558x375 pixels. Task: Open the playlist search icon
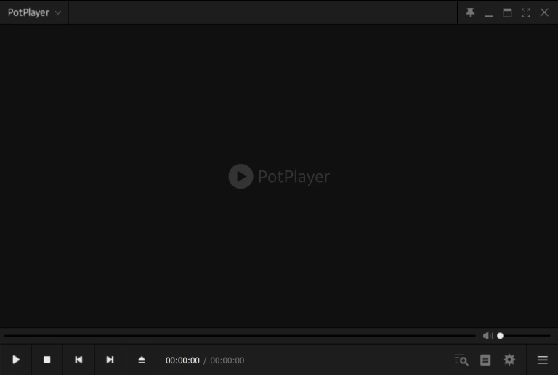[x=461, y=360]
